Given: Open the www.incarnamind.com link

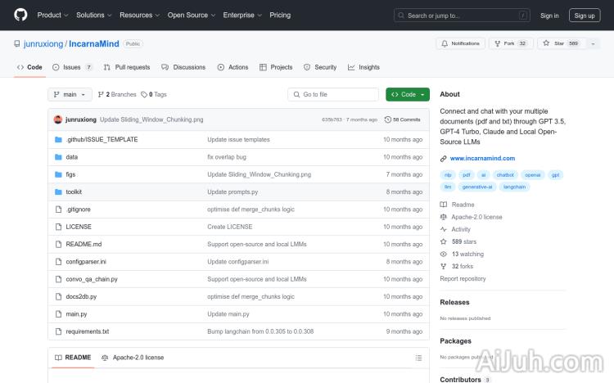Looking at the screenshot, I should point(482,158).
